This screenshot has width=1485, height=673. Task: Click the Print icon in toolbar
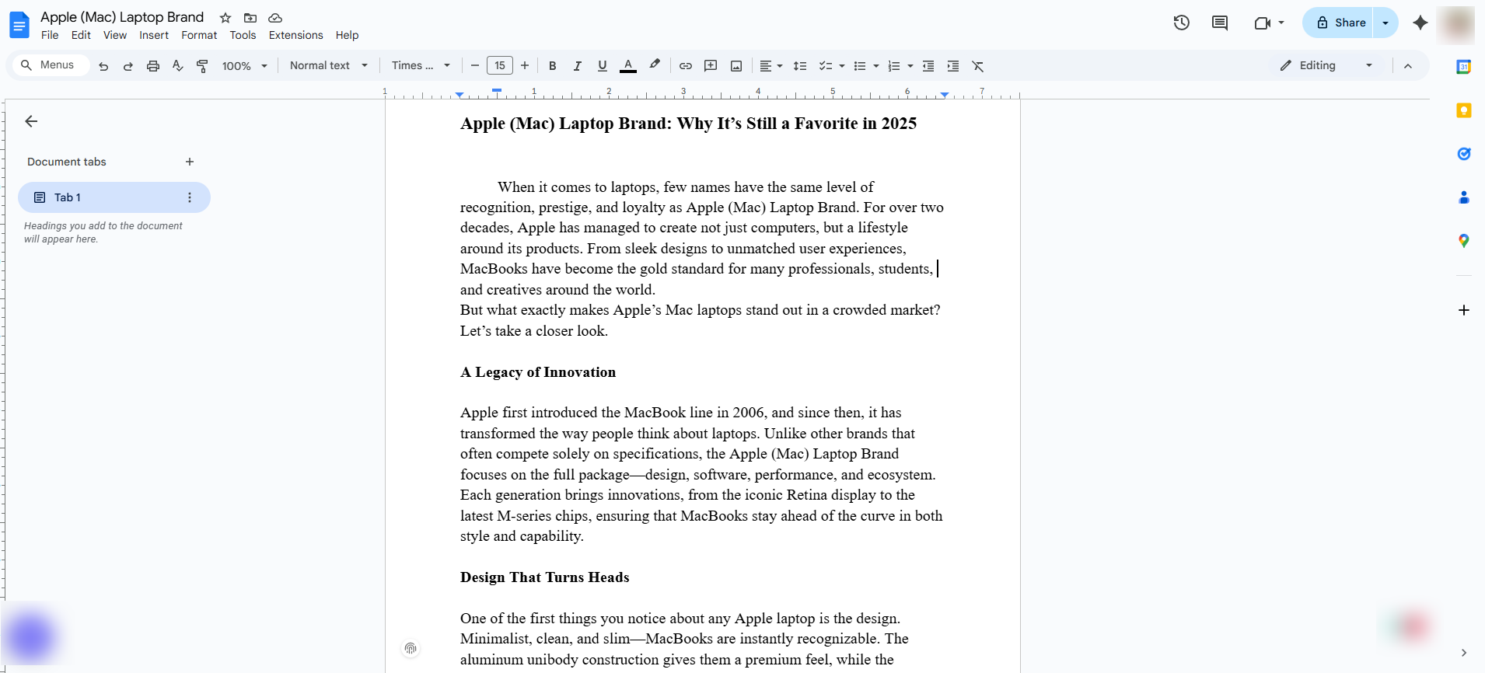pos(153,66)
